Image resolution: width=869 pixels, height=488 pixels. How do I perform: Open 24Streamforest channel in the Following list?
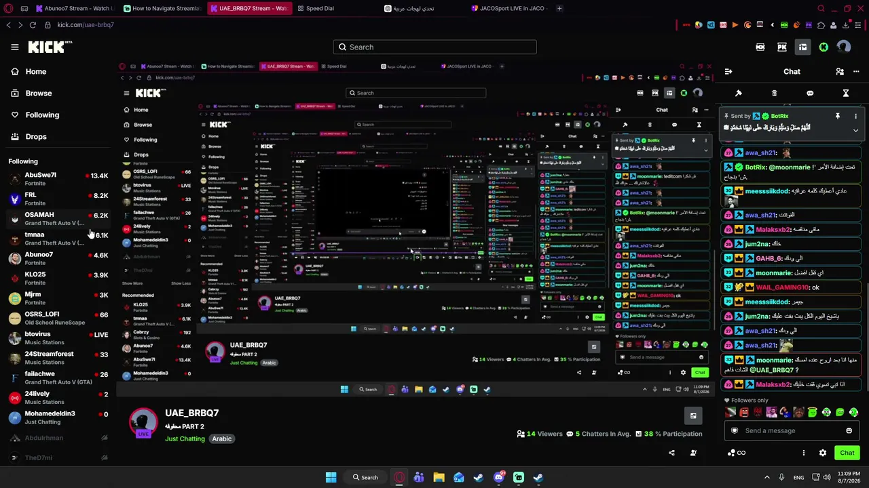(x=58, y=357)
